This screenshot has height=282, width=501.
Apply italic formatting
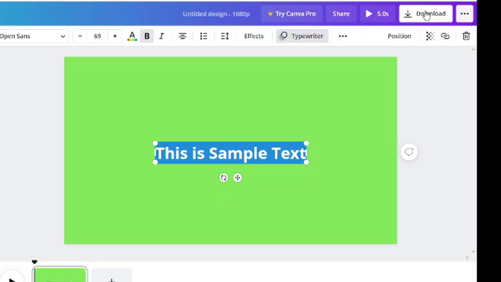161,36
